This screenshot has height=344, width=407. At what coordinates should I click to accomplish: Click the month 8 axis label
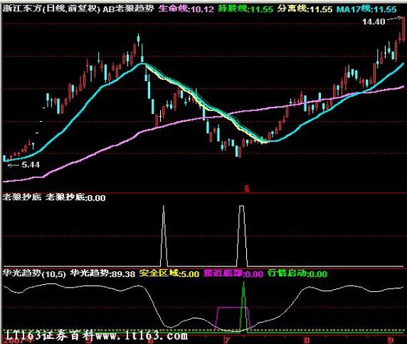307,340
